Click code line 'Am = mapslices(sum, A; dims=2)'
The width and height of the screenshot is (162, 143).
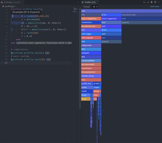[x=41, y=23]
